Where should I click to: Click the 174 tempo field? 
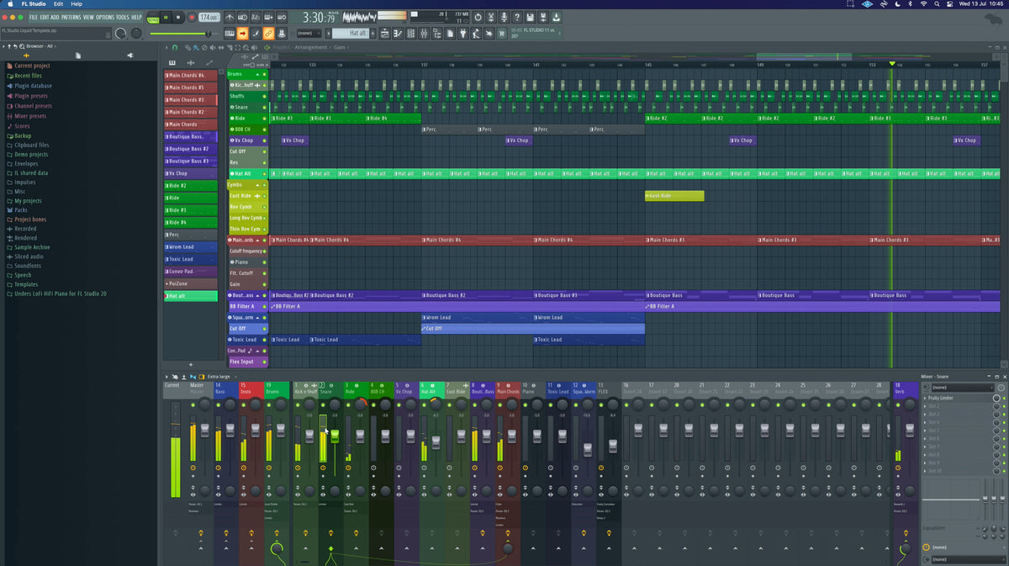click(x=210, y=18)
